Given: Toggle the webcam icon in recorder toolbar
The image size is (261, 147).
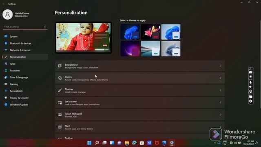Looking at the screenshot, I should coord(250,91).
